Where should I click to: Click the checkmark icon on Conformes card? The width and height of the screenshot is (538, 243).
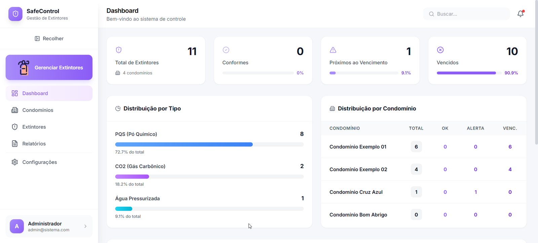[226, 50]
